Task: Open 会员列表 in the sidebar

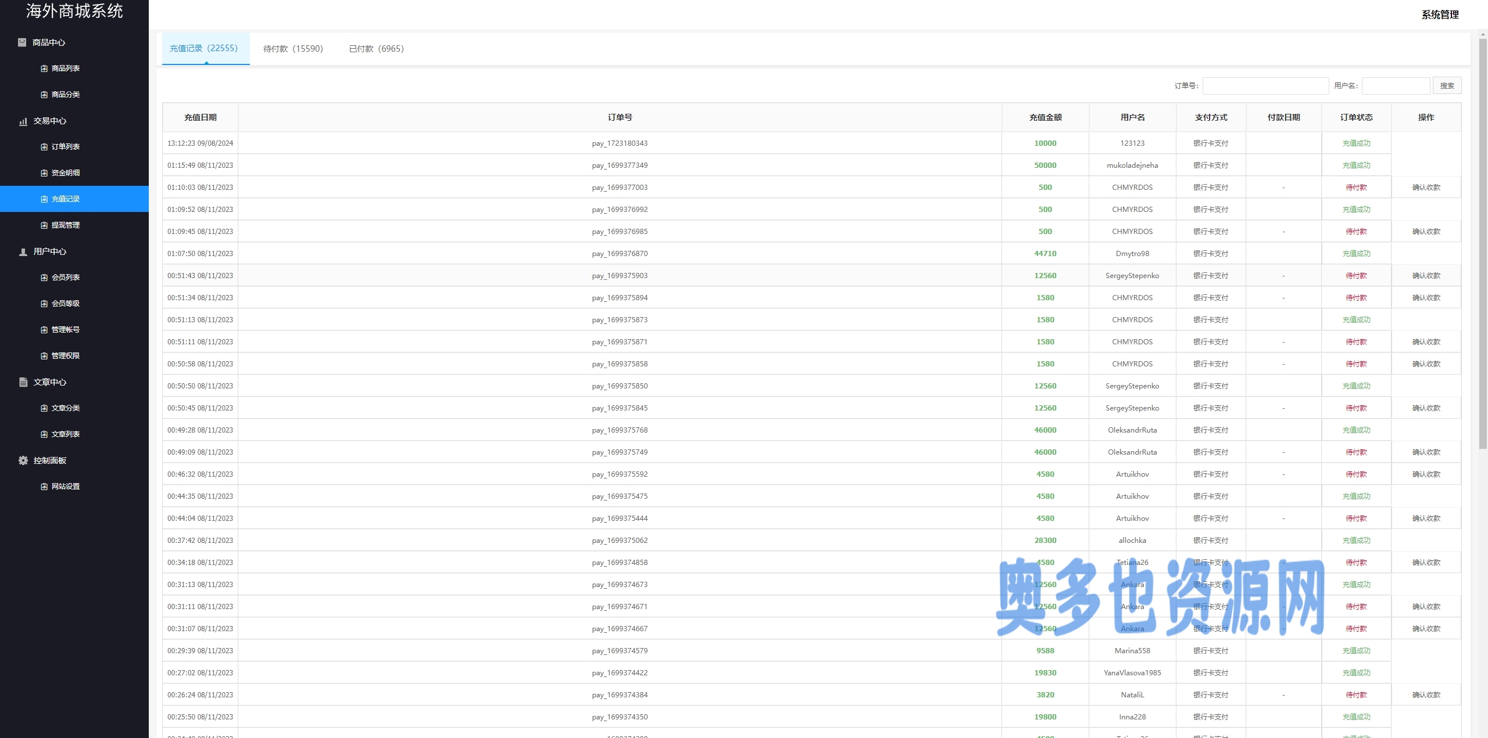Action: click(x=65, y=278)
